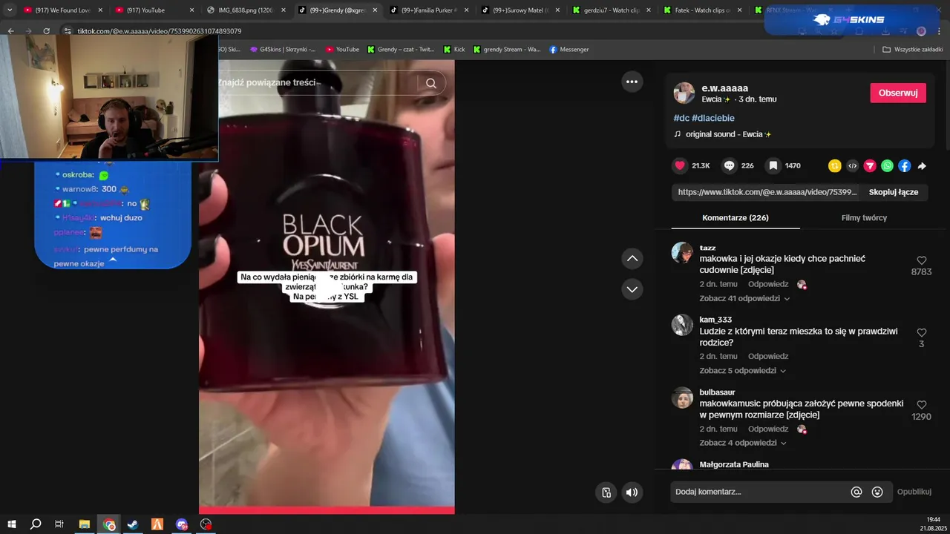The width and height of the screenshot is (950, 534).
Task: Reply to tazz's comment via 'Odpowiedz'
Action: (x=768, y=284)
